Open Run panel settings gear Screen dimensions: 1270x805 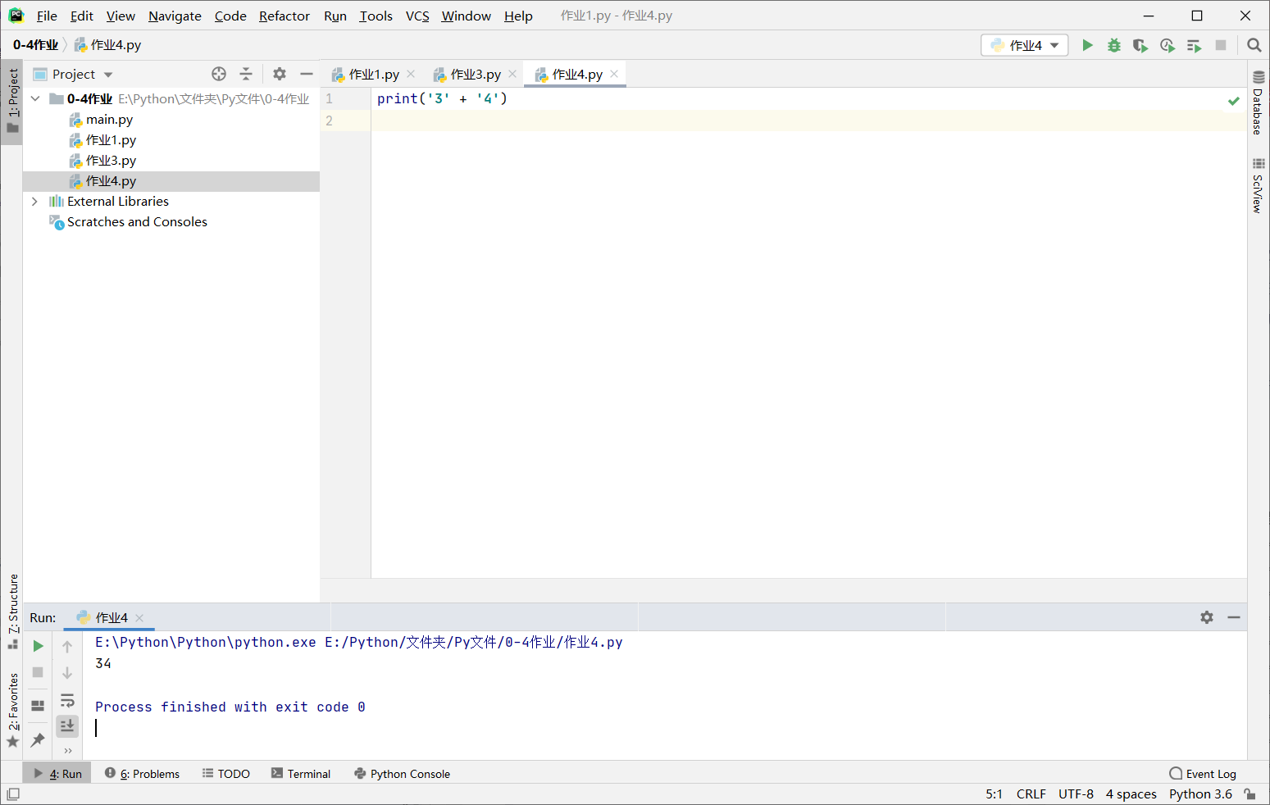tap(1207, 617)
